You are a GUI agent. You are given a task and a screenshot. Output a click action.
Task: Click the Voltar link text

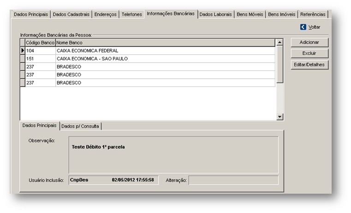pyautogui.click(x=314, y=27)
